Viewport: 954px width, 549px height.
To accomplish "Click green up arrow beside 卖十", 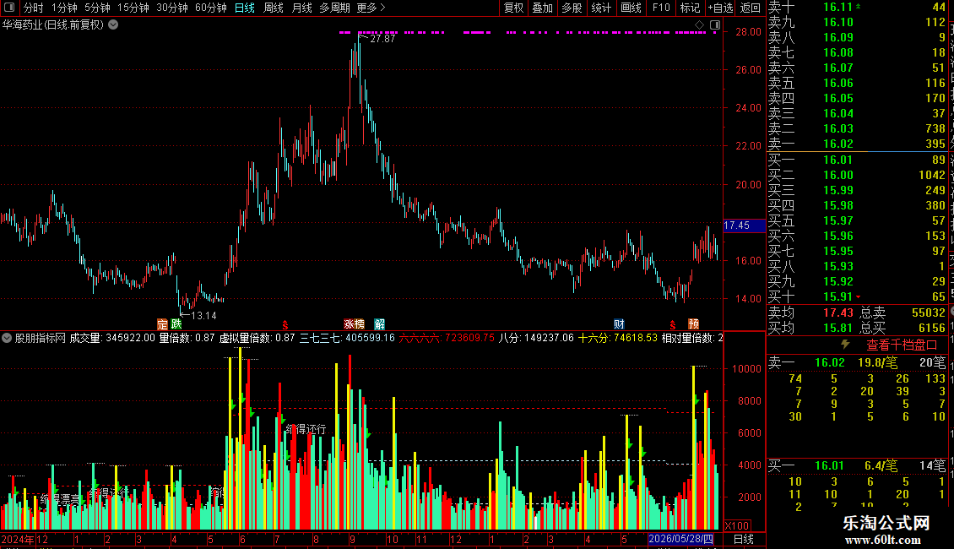I will tap(858, 6).
